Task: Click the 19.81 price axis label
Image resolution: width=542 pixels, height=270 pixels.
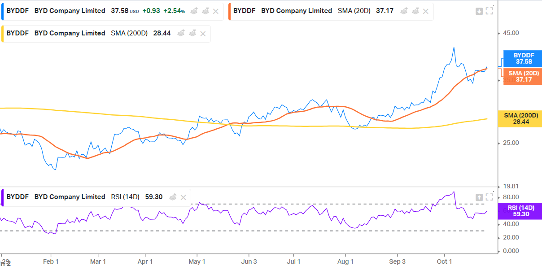Action: pyautogui.click(x=511, y=186)
